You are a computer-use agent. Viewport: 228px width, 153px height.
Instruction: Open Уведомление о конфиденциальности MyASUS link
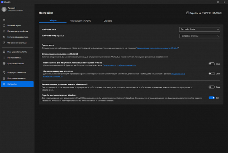158,49
